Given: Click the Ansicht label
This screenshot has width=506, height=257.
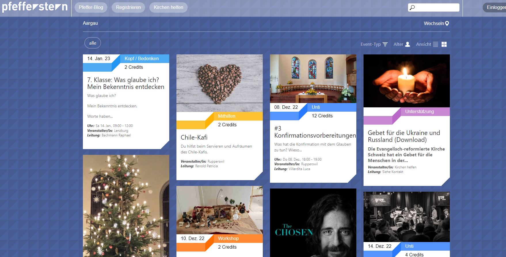Looking at the screenshot, I should coord(423,44).
